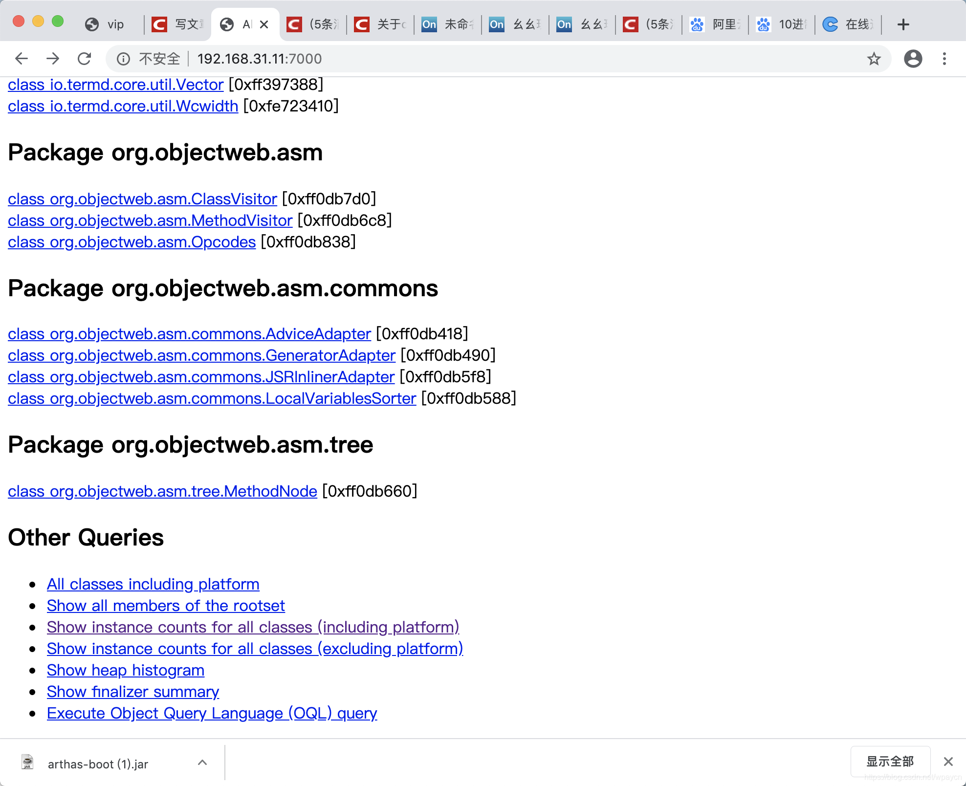Open org.objectweb.asm.Opcodes class link

click(132, 242)
